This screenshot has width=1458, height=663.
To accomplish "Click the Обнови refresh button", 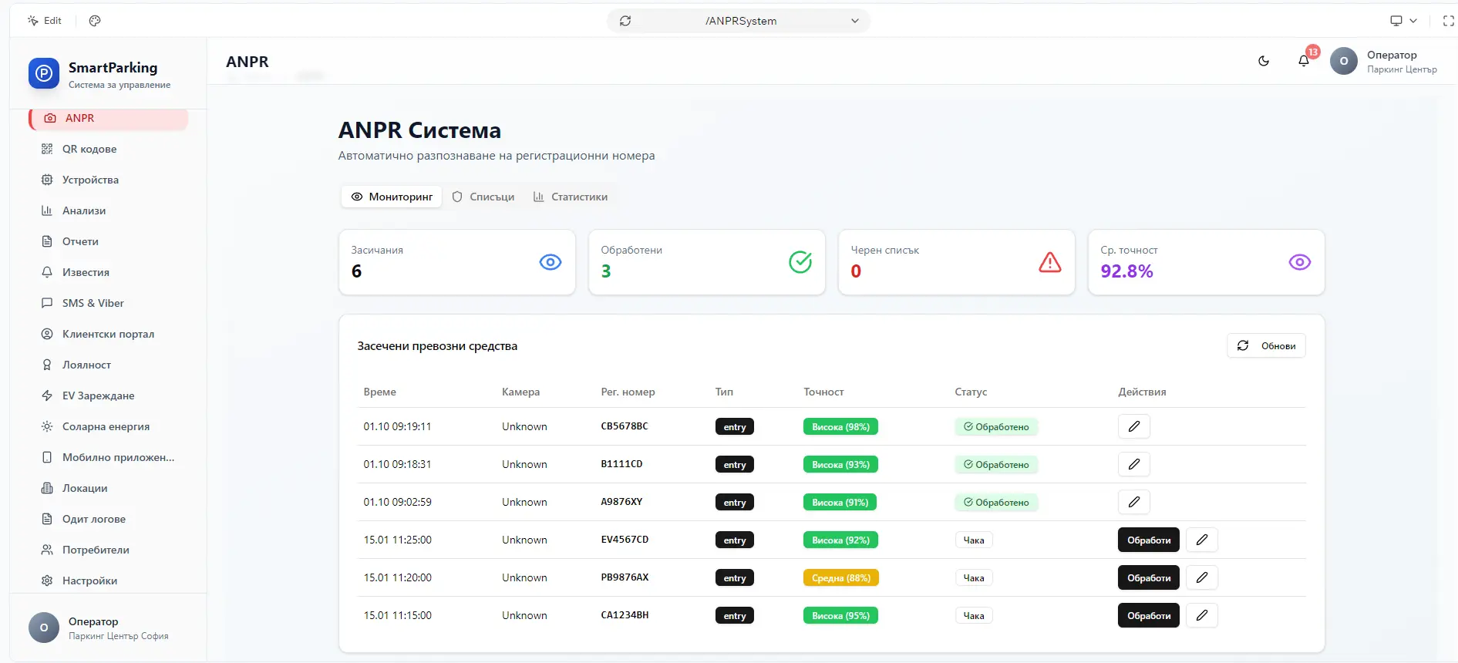I will [1266, 345].
